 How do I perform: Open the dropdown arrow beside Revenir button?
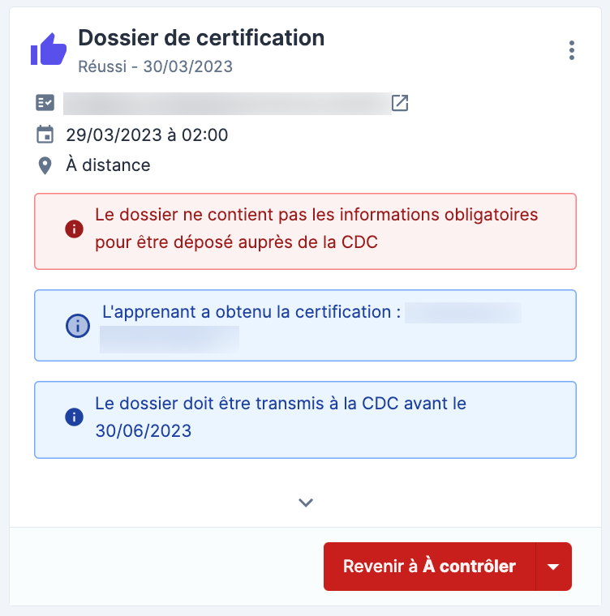[554, 567]
